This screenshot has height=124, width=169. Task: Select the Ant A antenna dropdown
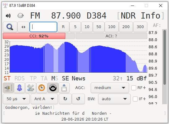[44, 99]
